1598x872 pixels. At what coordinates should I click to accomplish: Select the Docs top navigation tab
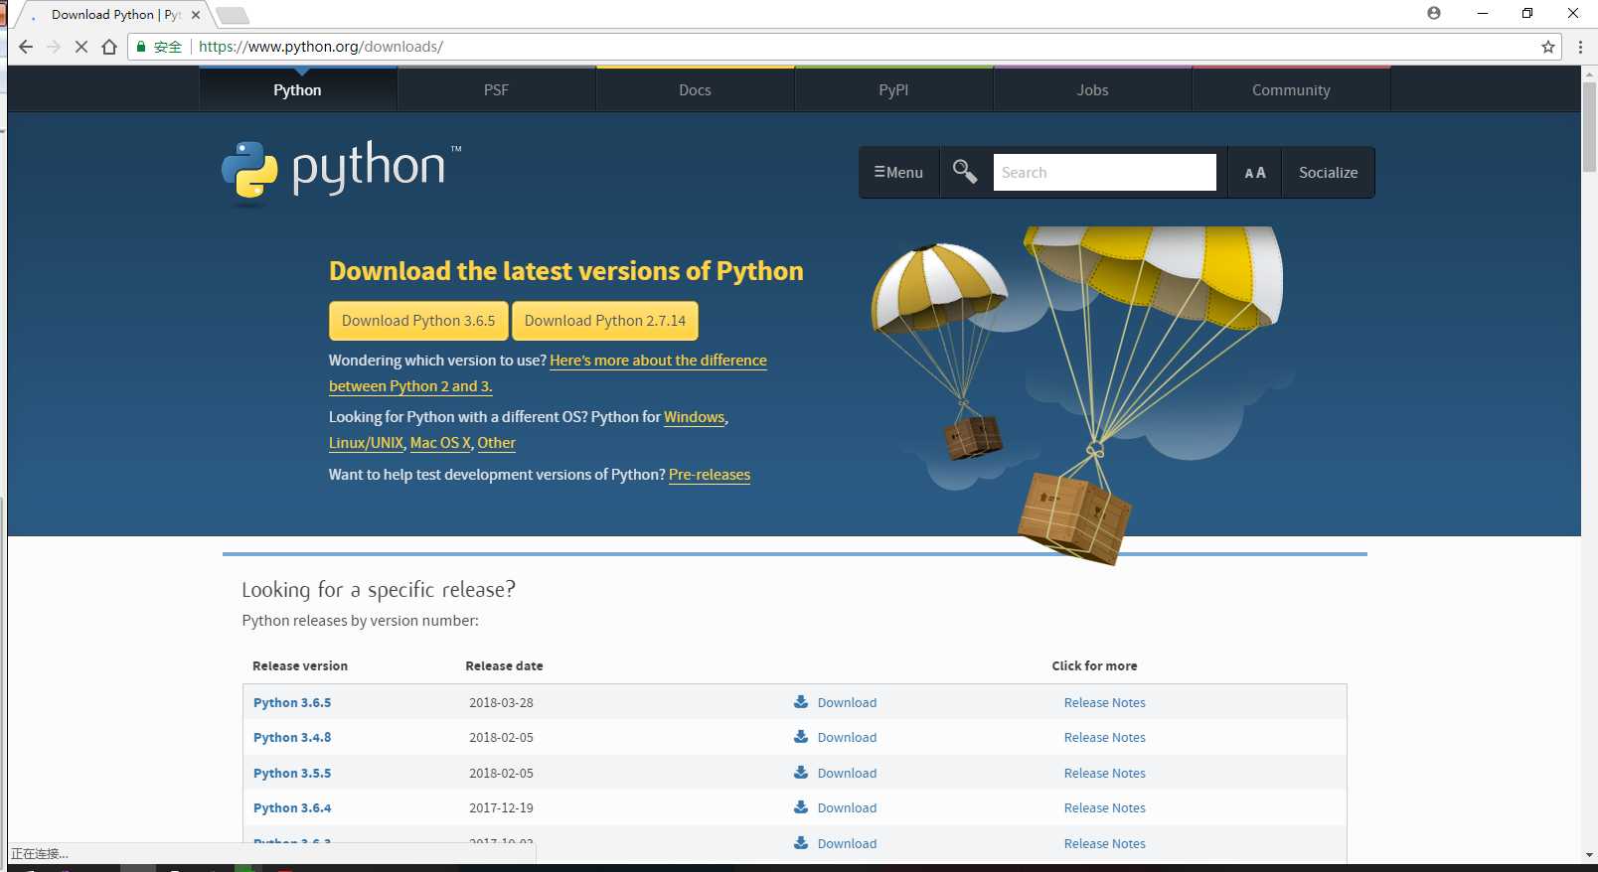[x=696, y=90]
